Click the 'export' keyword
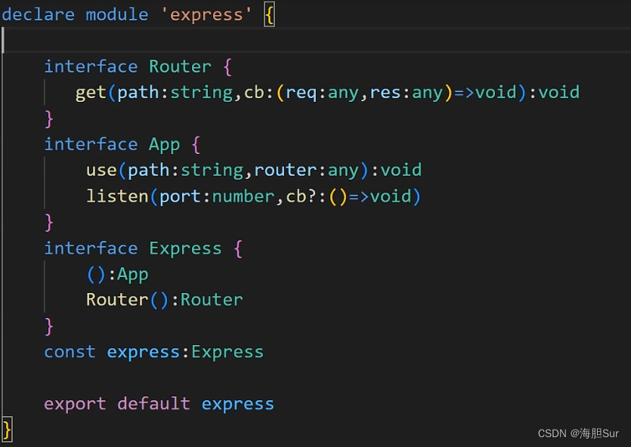This screenshot has width=631, height=447. (x=76, y=405)
